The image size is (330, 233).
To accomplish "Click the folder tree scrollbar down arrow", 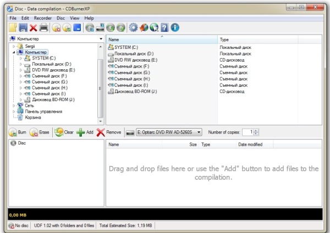I will tap(101, 121).
